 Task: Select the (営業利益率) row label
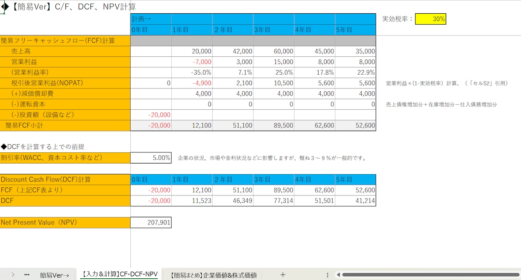point(65,73)
